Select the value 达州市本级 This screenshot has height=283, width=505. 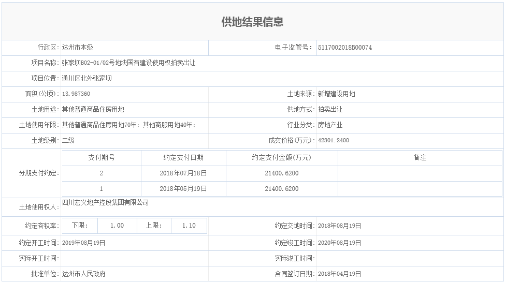tap(77, 48)
